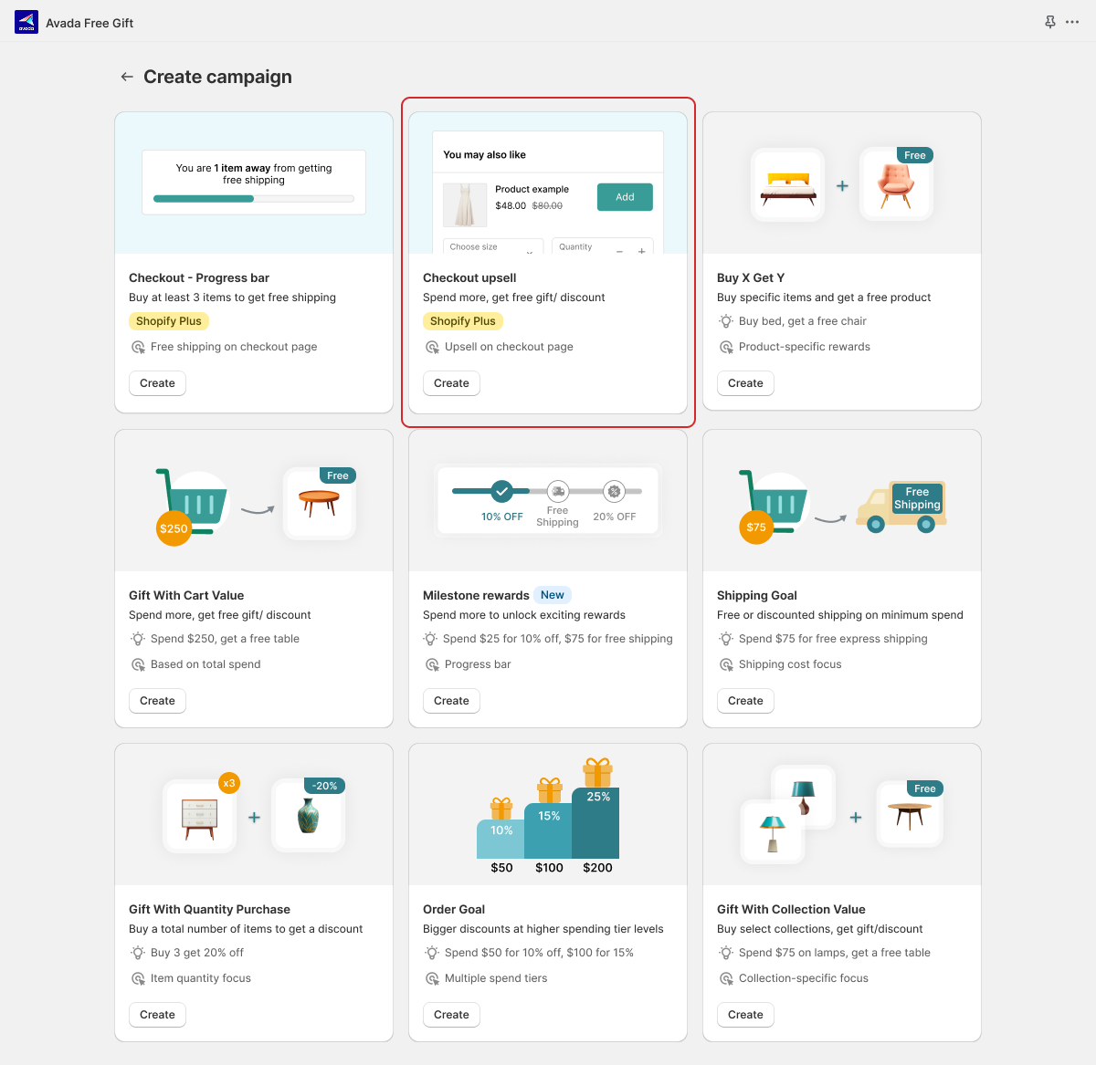1096x1065 pixels.
Task: Click the target icon beside Item quantity focus
Action: coord(138,978)
